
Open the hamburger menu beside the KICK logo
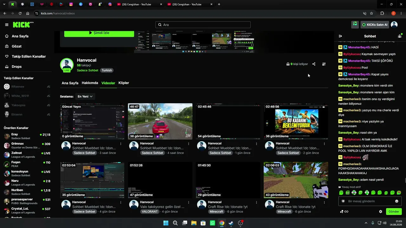point(7,25)
